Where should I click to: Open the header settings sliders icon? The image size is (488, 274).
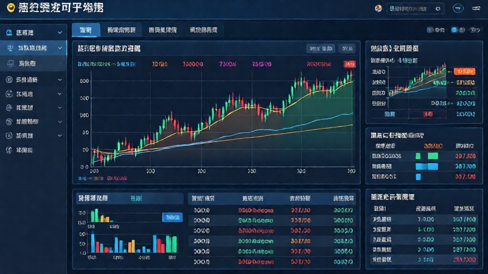coord(476,9)
